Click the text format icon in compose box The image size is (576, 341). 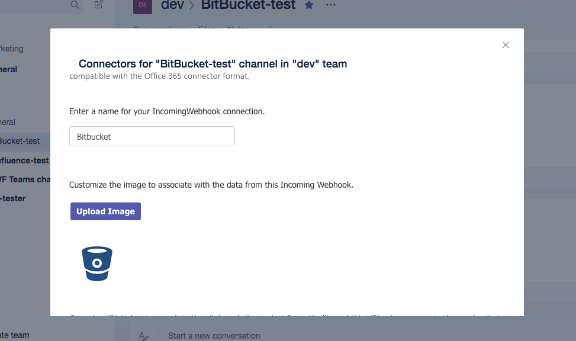tap(144, 336)
